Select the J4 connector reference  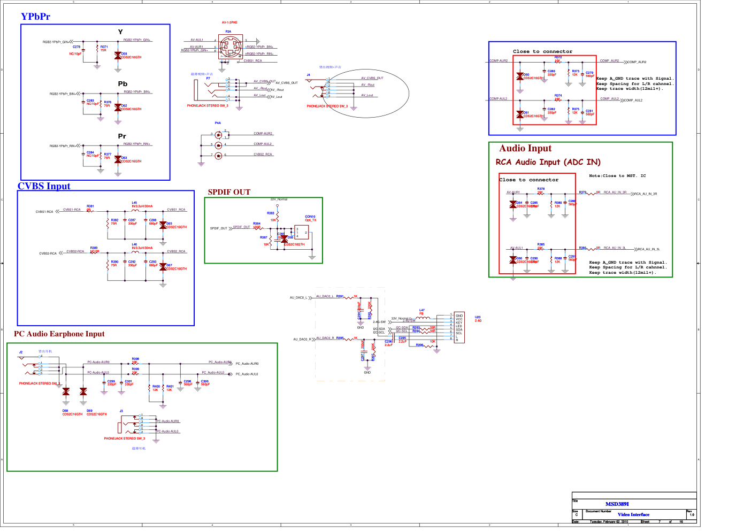click(x=308, y=75)
